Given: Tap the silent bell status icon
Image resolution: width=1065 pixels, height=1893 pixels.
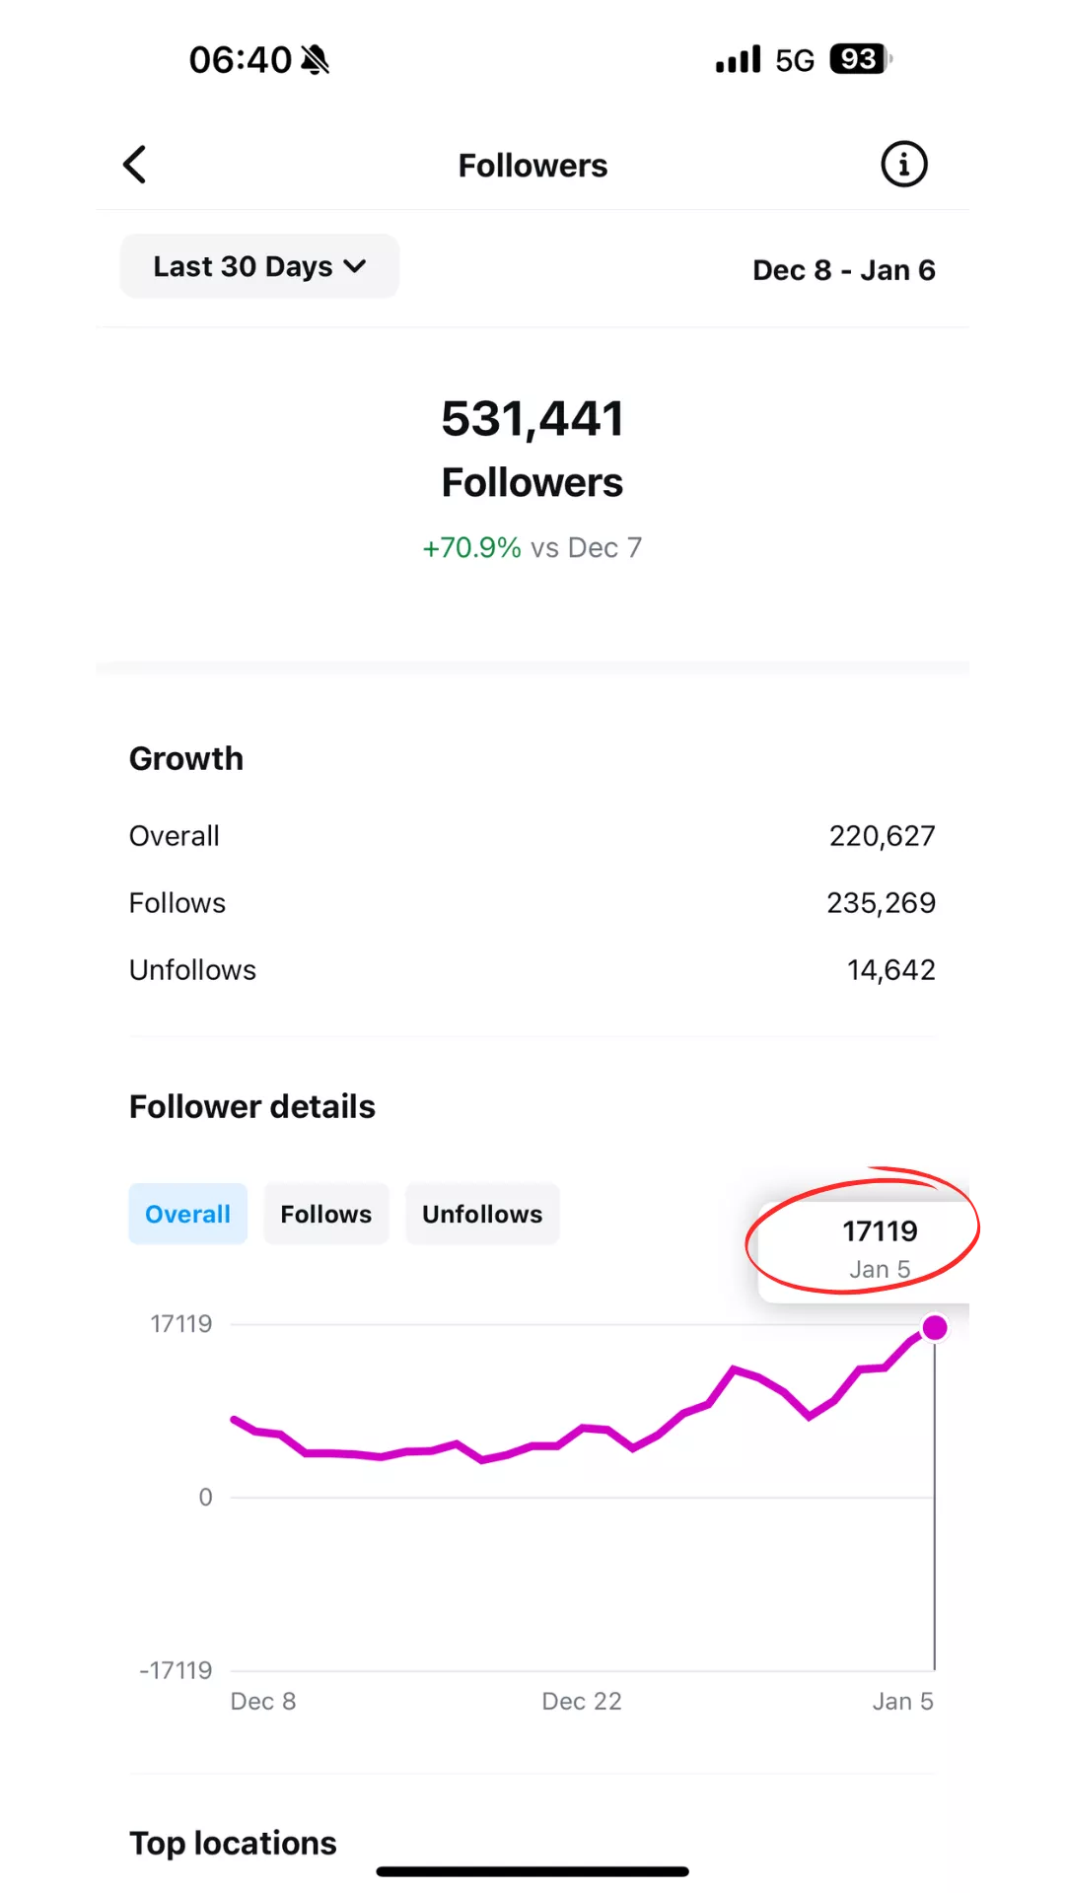Looking at the screenshot, I should 316,60.
